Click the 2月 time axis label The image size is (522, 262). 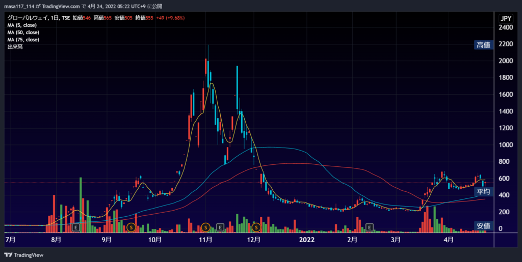[x=352, y=240]
